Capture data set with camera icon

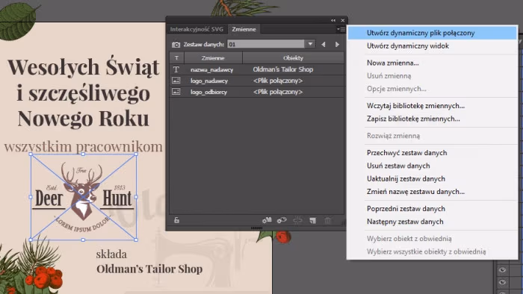[176, 44]
